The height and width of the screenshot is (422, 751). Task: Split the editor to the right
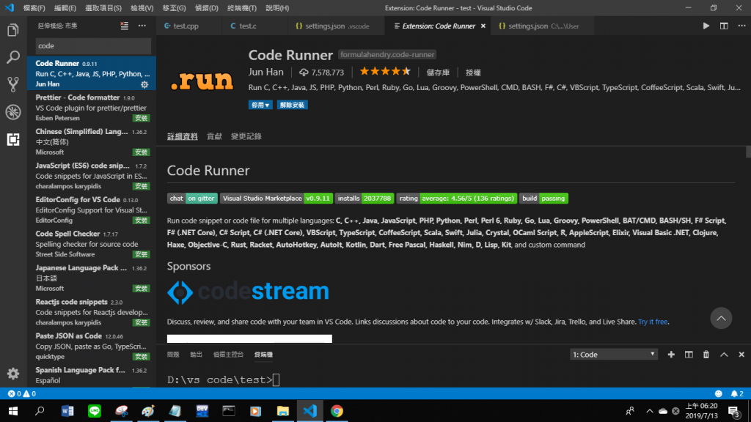(x=724, y=26)
